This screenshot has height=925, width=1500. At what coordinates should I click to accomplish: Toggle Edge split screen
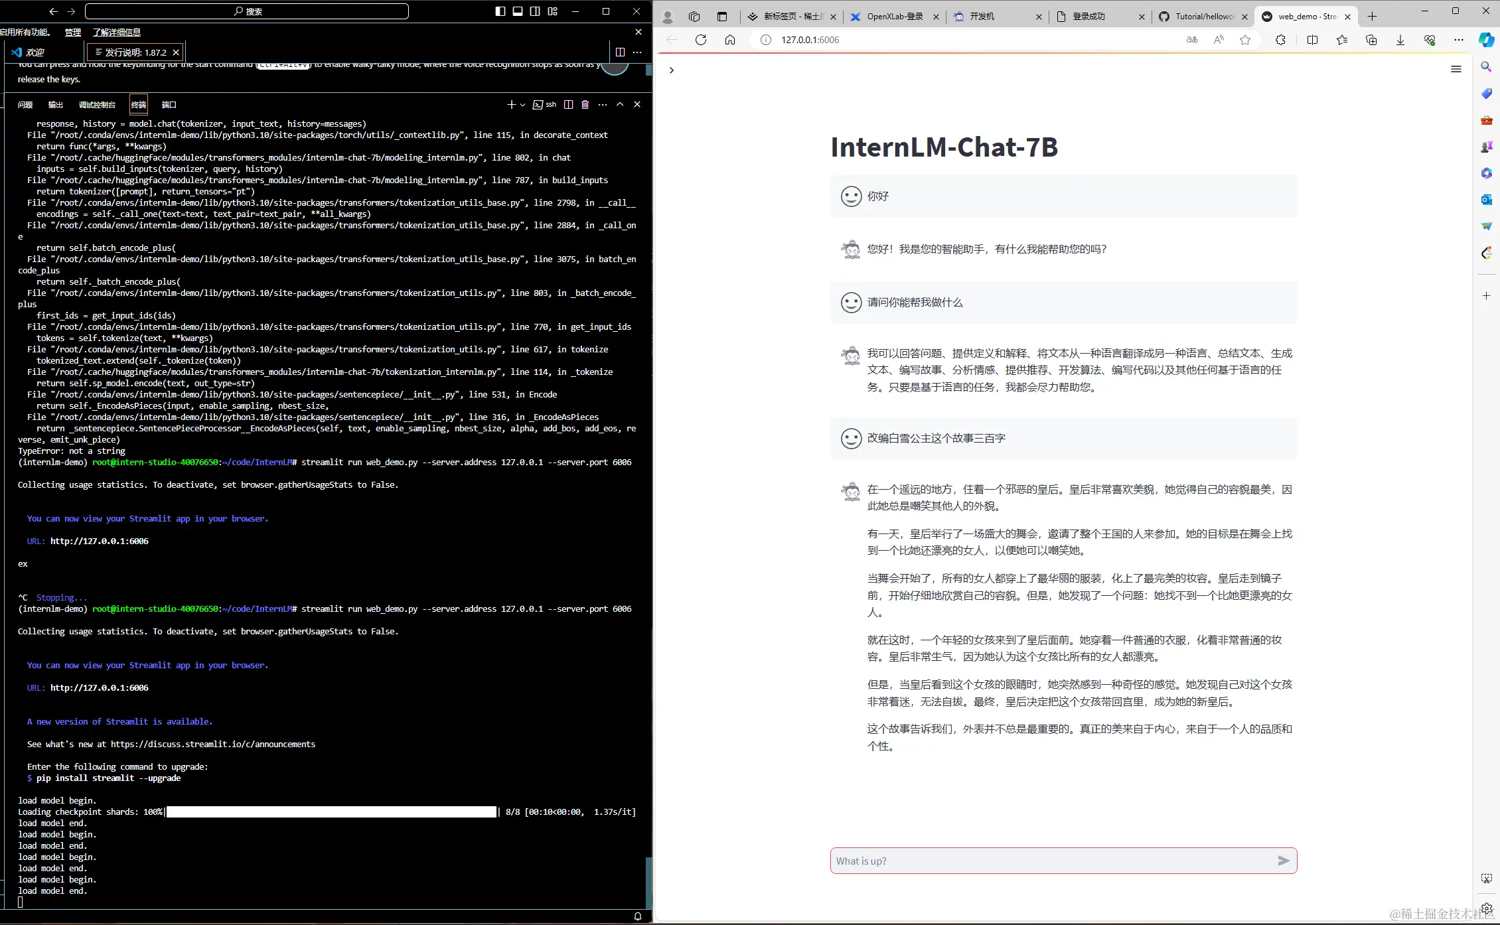coord(1312,40)
